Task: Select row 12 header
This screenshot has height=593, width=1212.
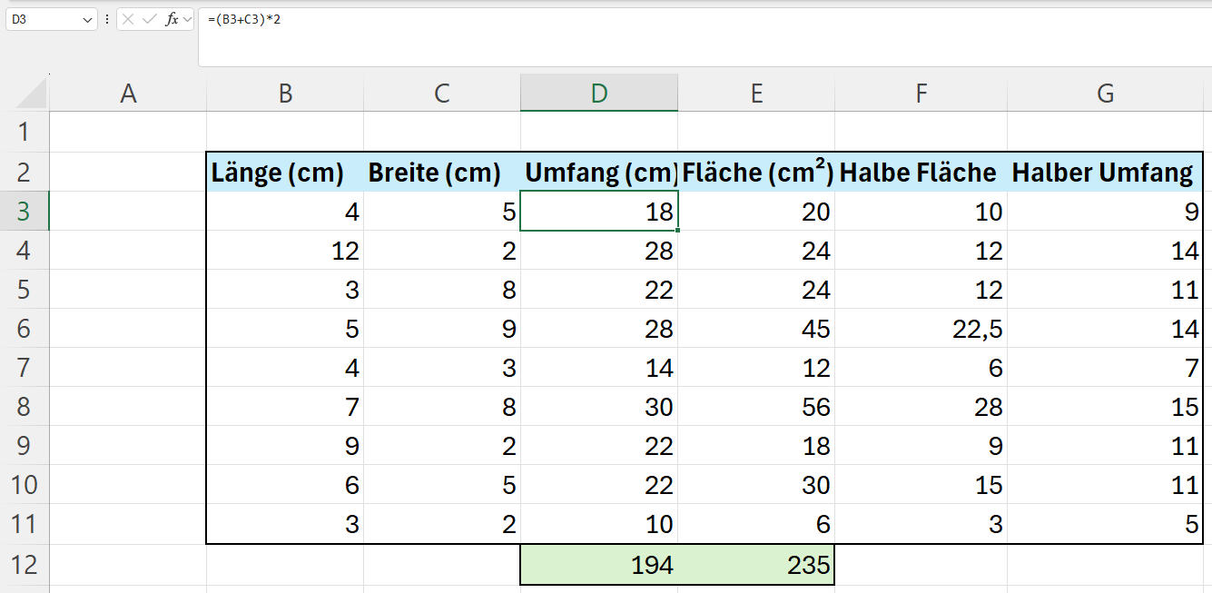Action: (24, 565)
